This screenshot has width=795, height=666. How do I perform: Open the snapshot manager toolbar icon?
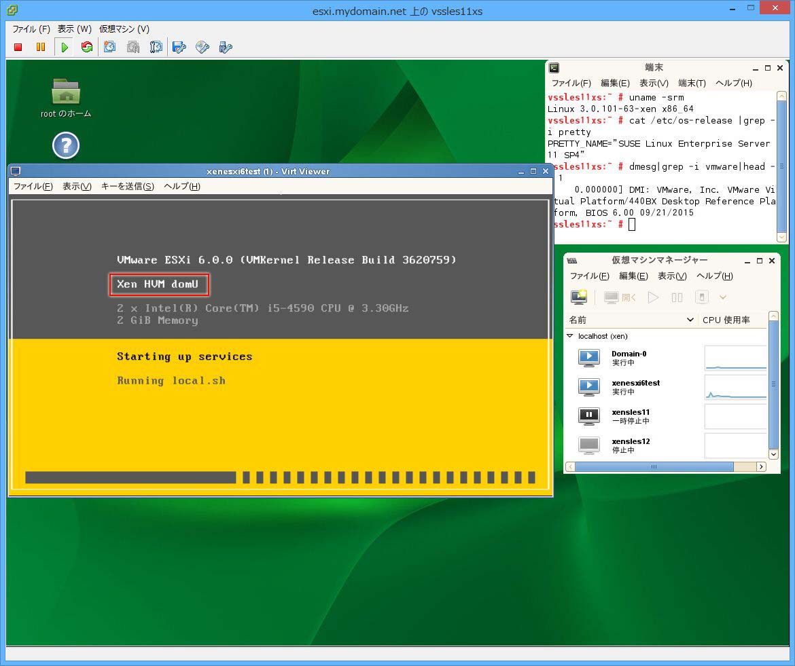click(156, 47)
